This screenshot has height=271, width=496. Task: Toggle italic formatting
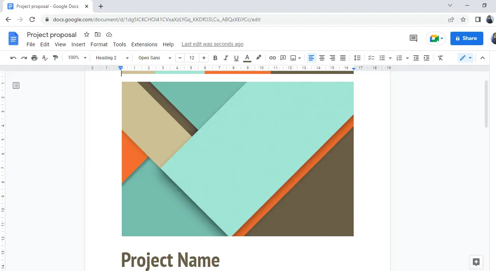point(226,58)
